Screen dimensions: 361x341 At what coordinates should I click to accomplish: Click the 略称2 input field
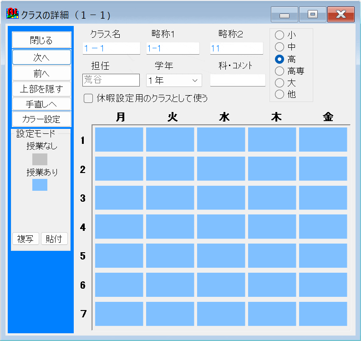236,48
